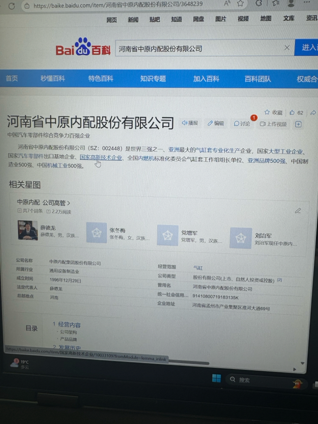The height and width of the screenshot is (424, 318).
Task: Click the placeholder thumbnail beside 党增军
Action: pyautogui.click(x=168, y=235)
